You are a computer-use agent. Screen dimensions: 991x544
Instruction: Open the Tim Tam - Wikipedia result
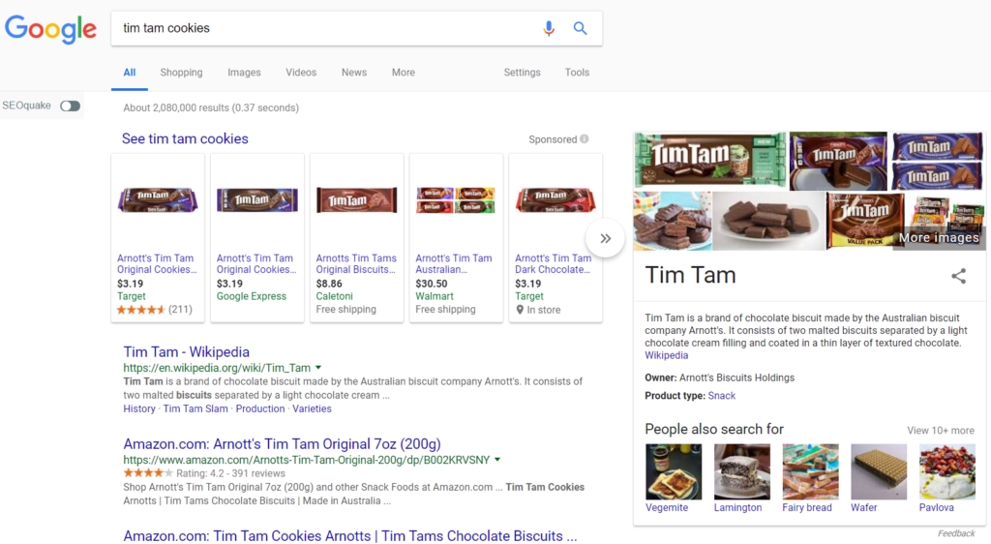click(x=187, y=352)
